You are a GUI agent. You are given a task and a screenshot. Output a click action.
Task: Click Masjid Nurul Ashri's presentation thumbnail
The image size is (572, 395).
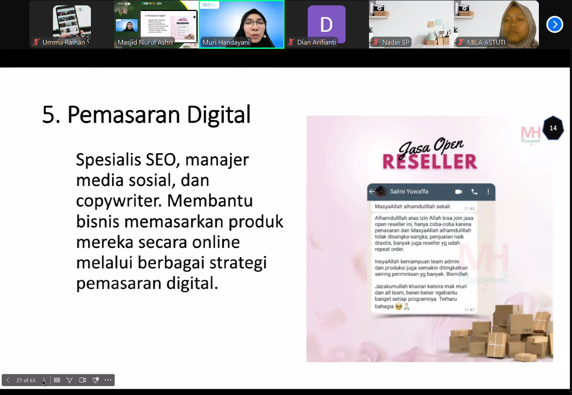click(156, 24)
